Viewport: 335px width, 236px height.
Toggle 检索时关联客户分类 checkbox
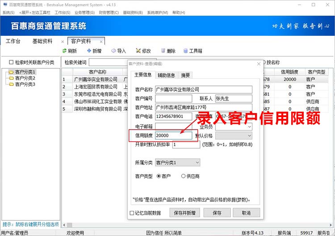[x=11, y=62]
